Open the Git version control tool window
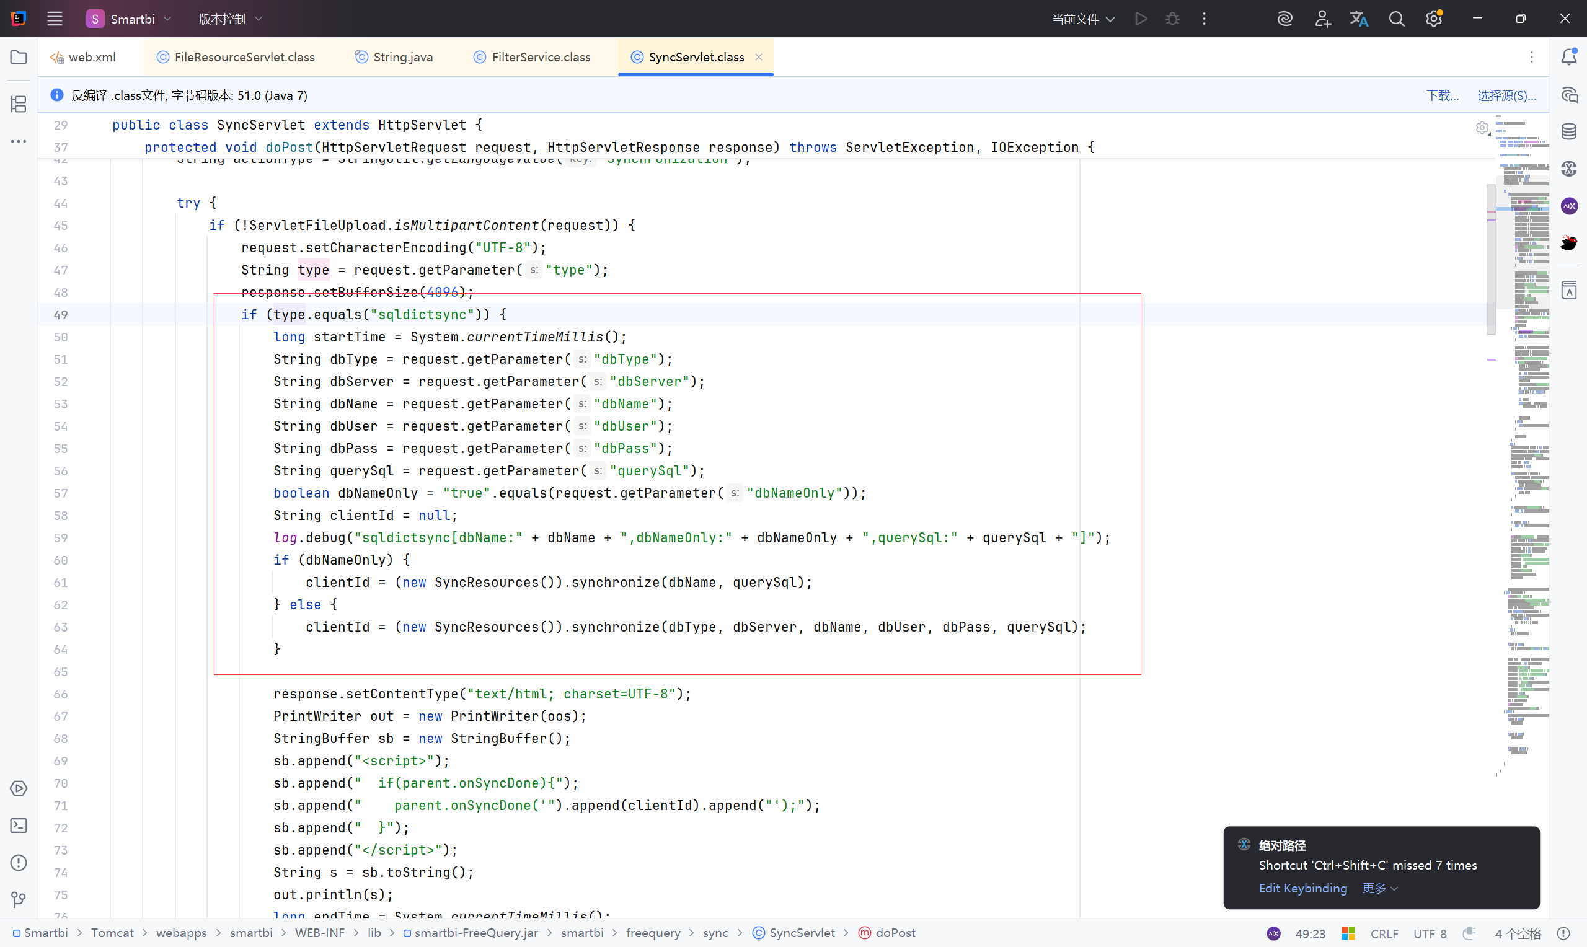 (x=19, y=899)
